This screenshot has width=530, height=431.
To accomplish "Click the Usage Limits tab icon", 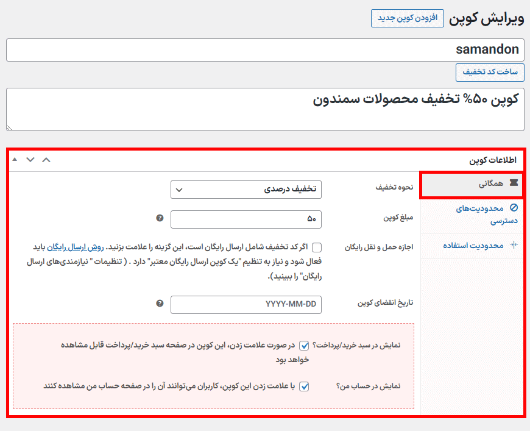I will pyautogui.click(x=514, y=245).
